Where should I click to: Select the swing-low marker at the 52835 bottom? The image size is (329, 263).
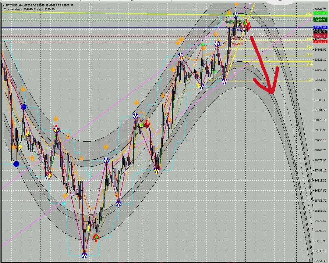[x=84, y=256]
